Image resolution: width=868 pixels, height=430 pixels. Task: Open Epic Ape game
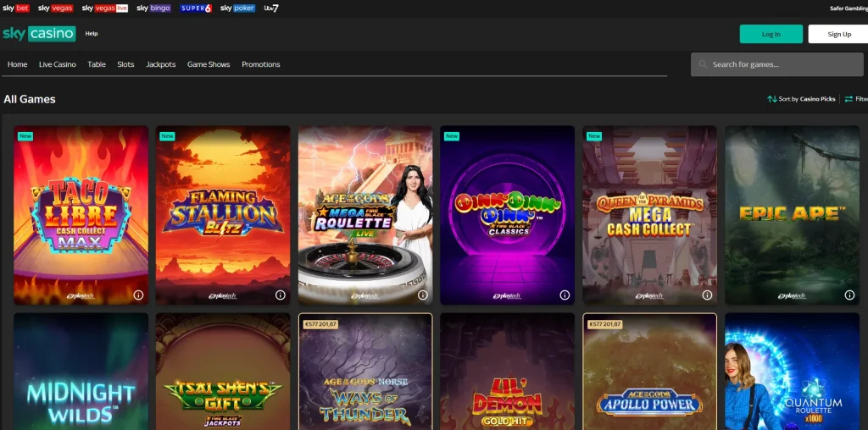pyautogui.click(x=792, y=215)
